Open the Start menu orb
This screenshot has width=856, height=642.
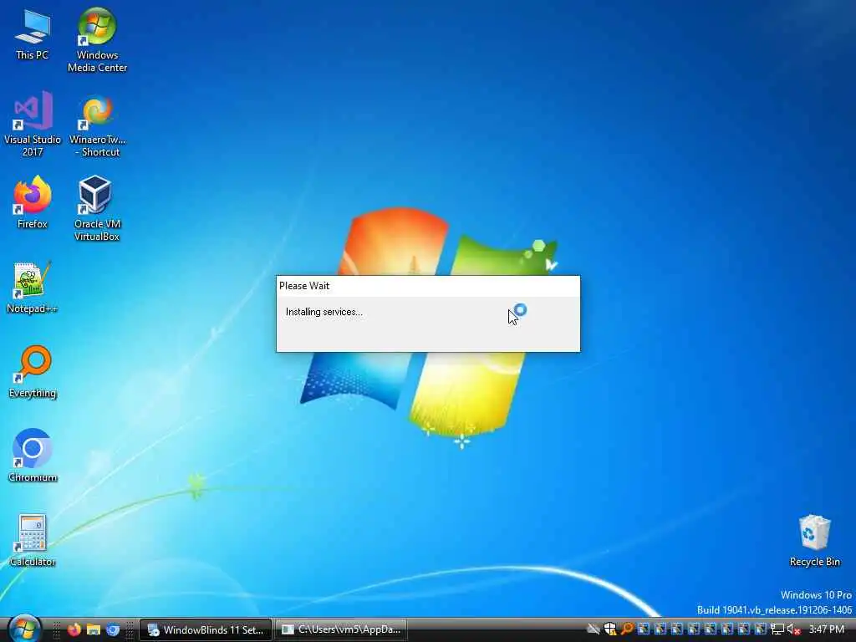point(24,629)
